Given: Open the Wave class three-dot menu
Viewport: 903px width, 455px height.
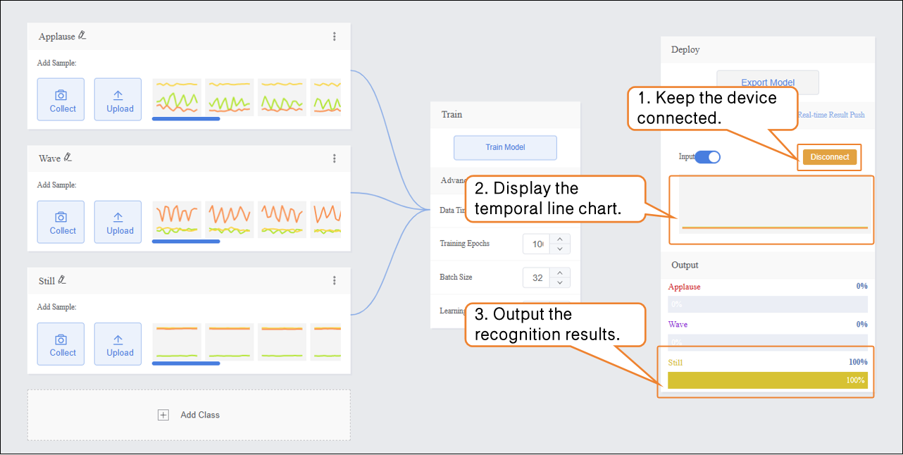Looking at the screenshot, I should coord(334,158).
